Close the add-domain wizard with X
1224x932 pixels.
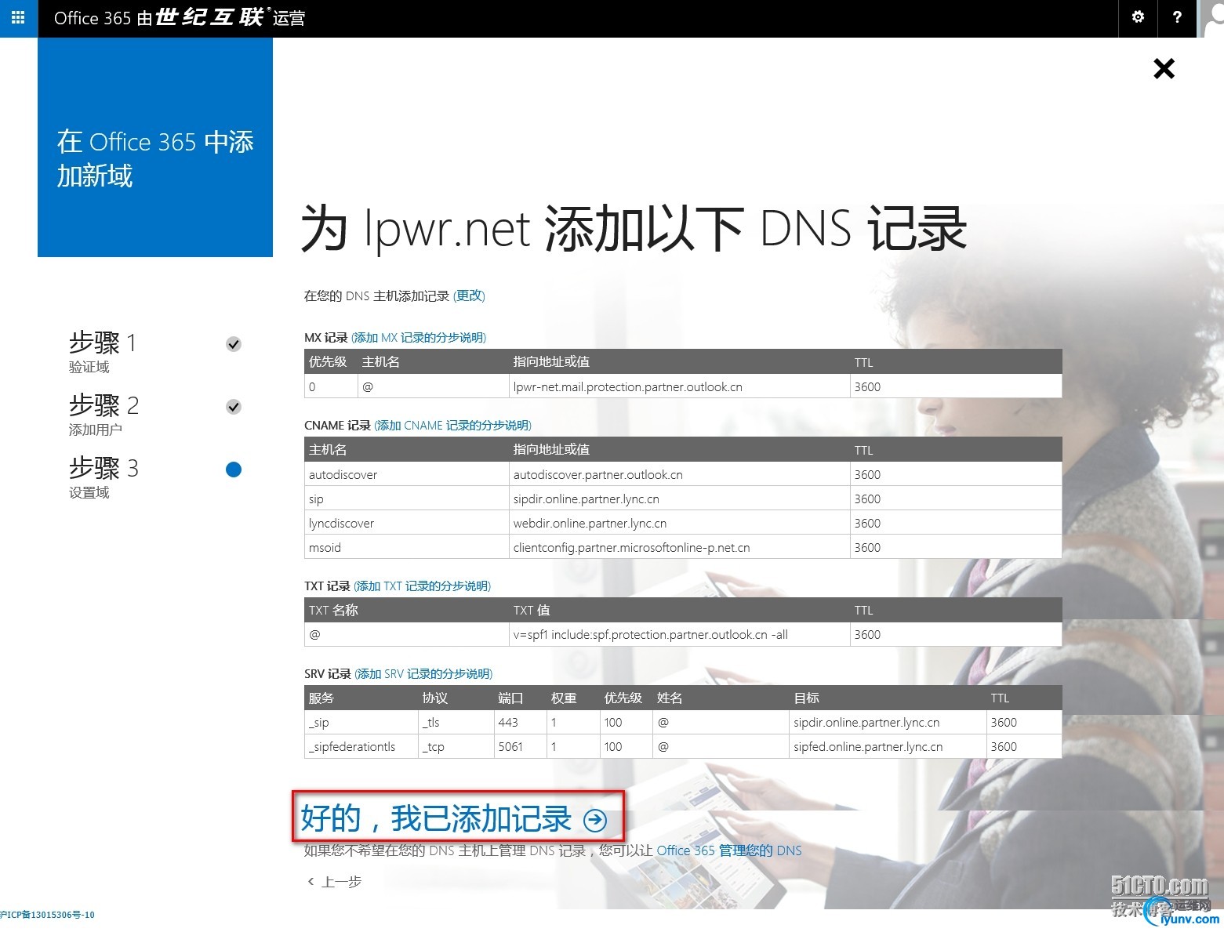(1164, 69)
